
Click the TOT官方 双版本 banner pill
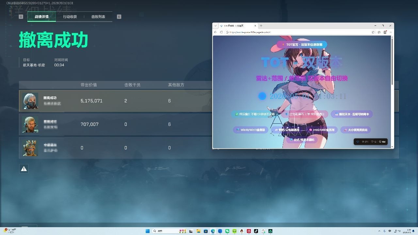pyautogui.click(x=302, y=44)
